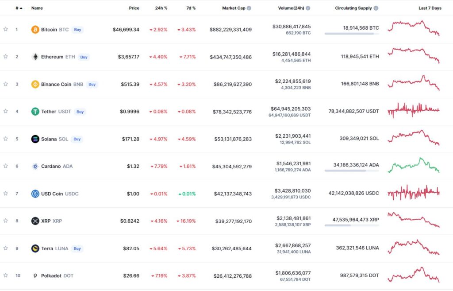Click the Buy button next to Tether
This screenshot has width=453, height=291.
tap(80, 112)
